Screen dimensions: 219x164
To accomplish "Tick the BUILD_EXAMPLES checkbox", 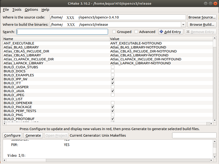I will click(113, 75).
